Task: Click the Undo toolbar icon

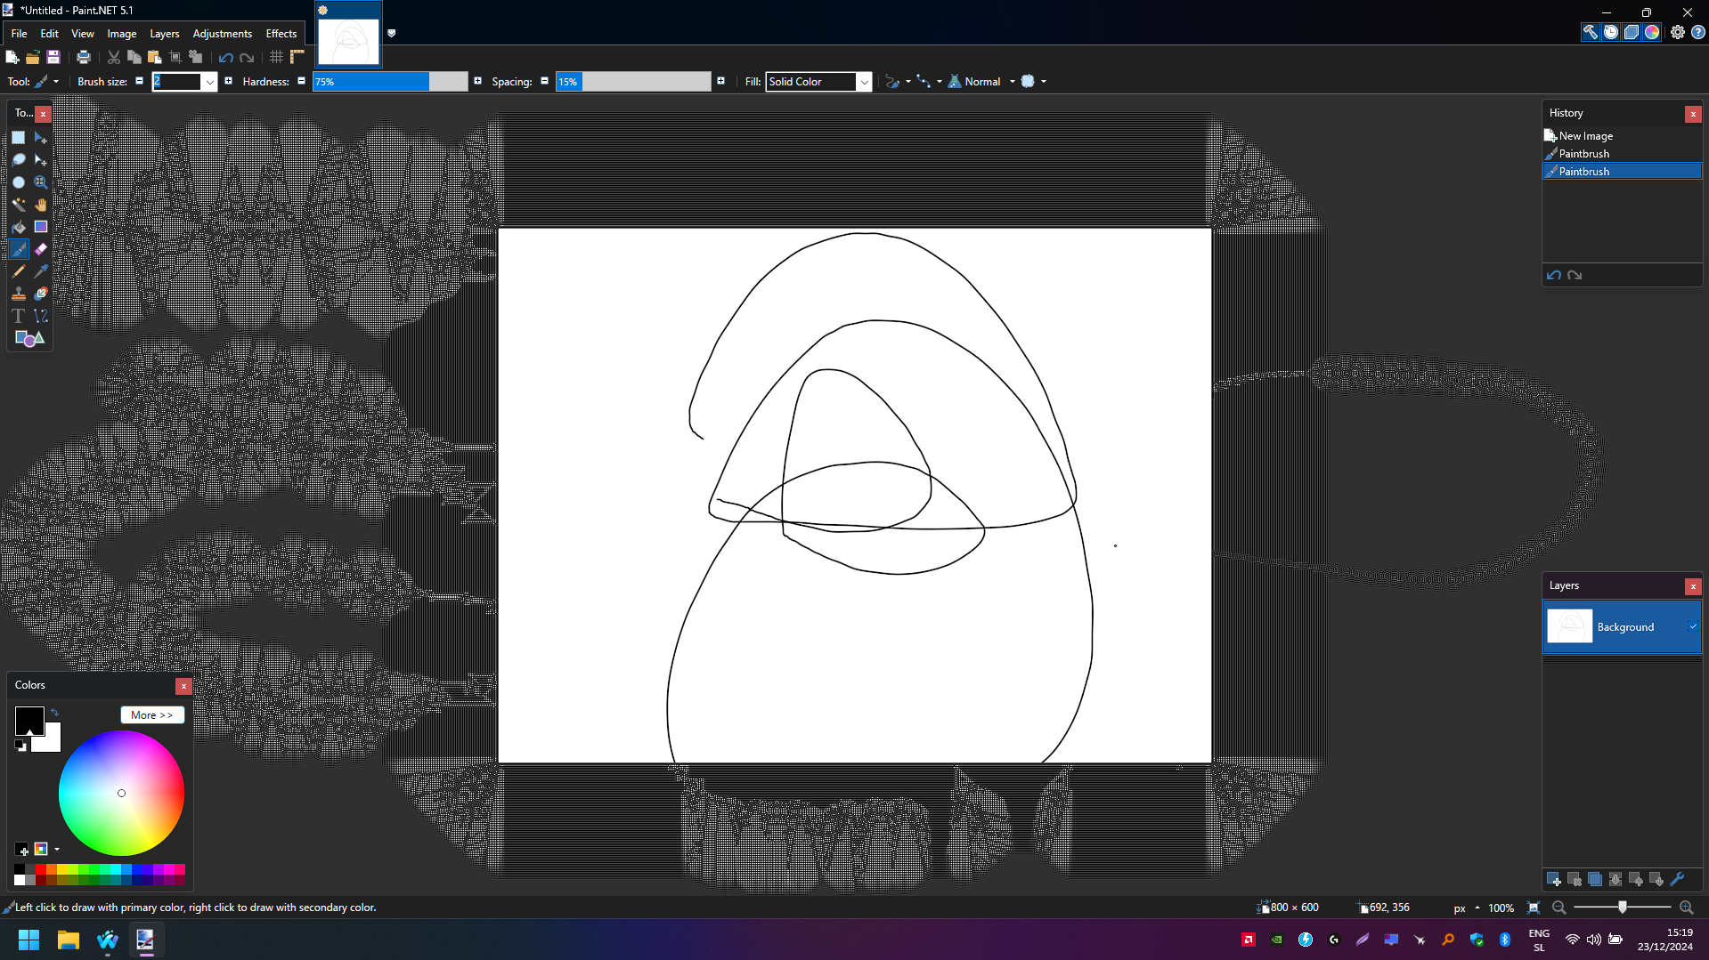Action: (226, 57)
